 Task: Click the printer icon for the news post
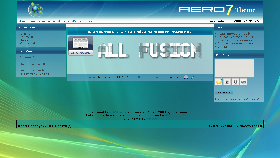point(186,77)
